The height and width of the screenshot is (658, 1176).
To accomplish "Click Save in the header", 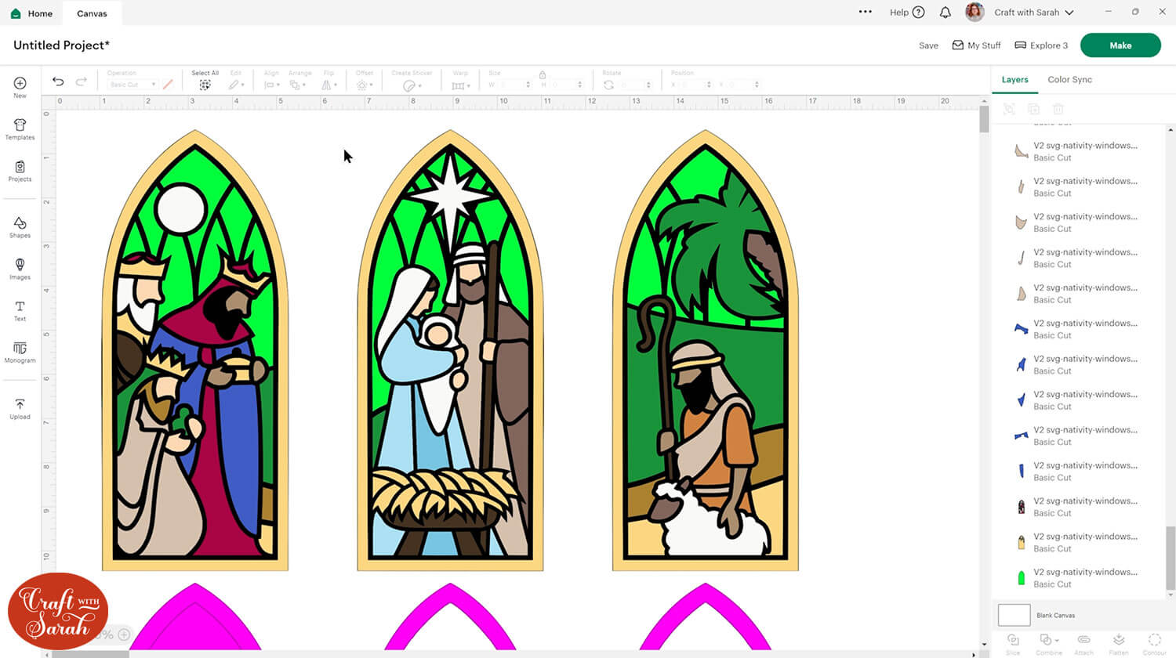I will point(928,45).
